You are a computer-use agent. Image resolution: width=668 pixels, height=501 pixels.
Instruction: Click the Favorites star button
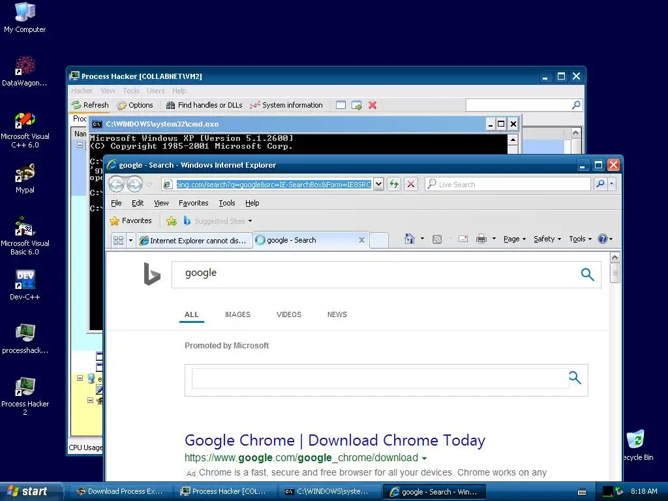pos(130,220)
